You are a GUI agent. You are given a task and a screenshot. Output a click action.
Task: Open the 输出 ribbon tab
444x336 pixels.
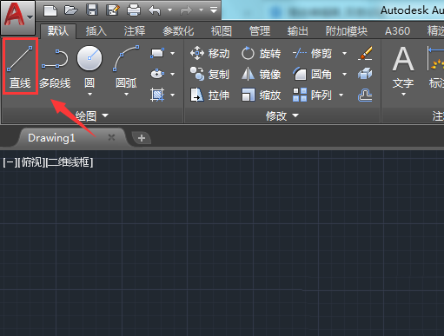297,31
